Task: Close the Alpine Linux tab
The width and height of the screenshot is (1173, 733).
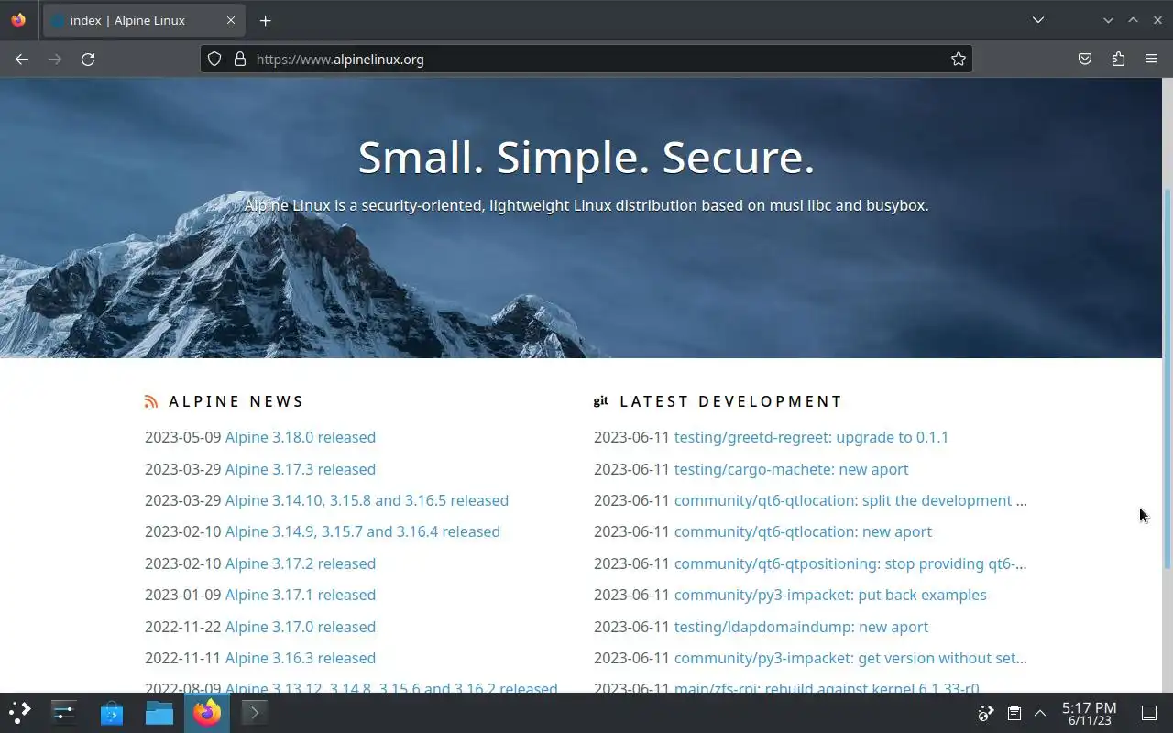Action: [x=231, y=20]
